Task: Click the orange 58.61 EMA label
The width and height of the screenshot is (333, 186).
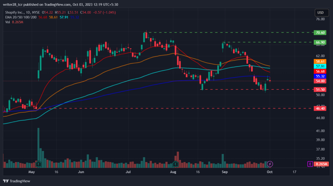Action: pos(320,62)
